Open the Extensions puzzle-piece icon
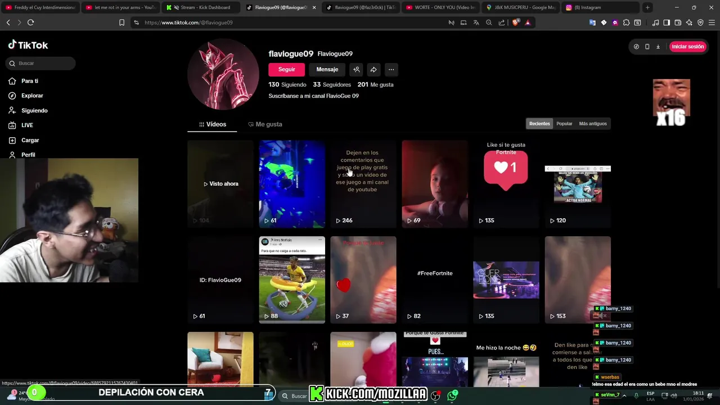720x405 pixels. [x=626, y=22]
